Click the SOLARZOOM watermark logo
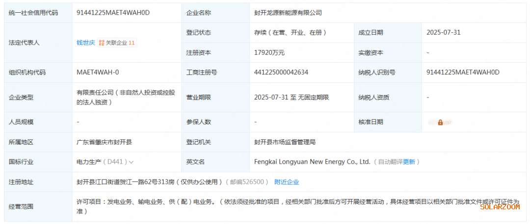The height and width of the screenshot is (224, 530). tap(499, 207)
